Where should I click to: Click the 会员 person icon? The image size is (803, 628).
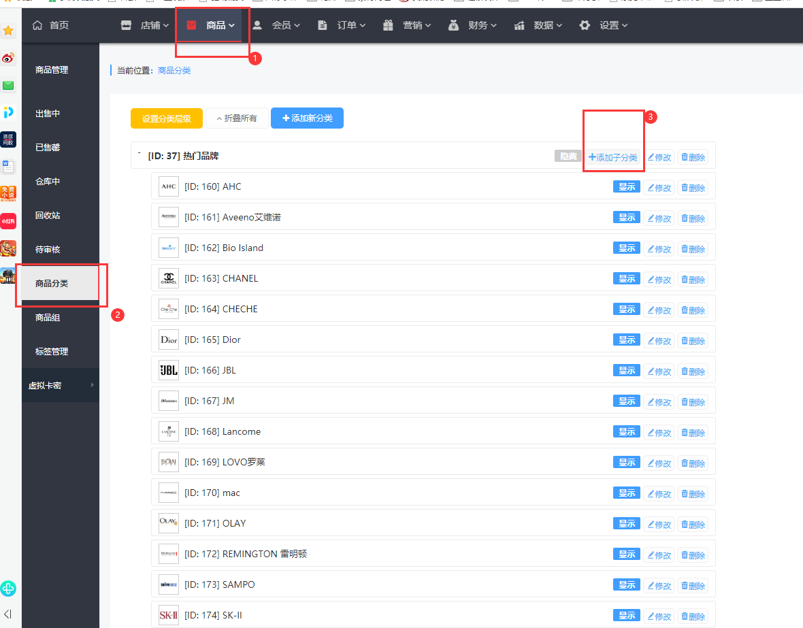pyautogui.click(x=257, y=25)
